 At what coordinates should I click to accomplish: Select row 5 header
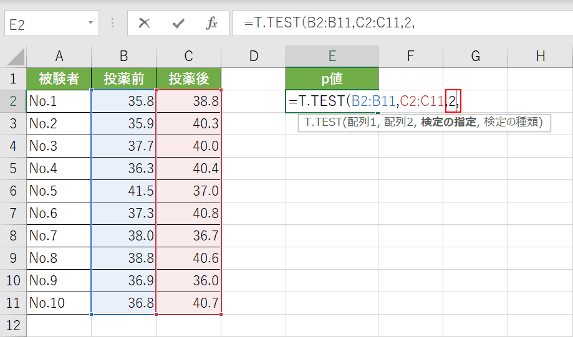coord(13,168)
